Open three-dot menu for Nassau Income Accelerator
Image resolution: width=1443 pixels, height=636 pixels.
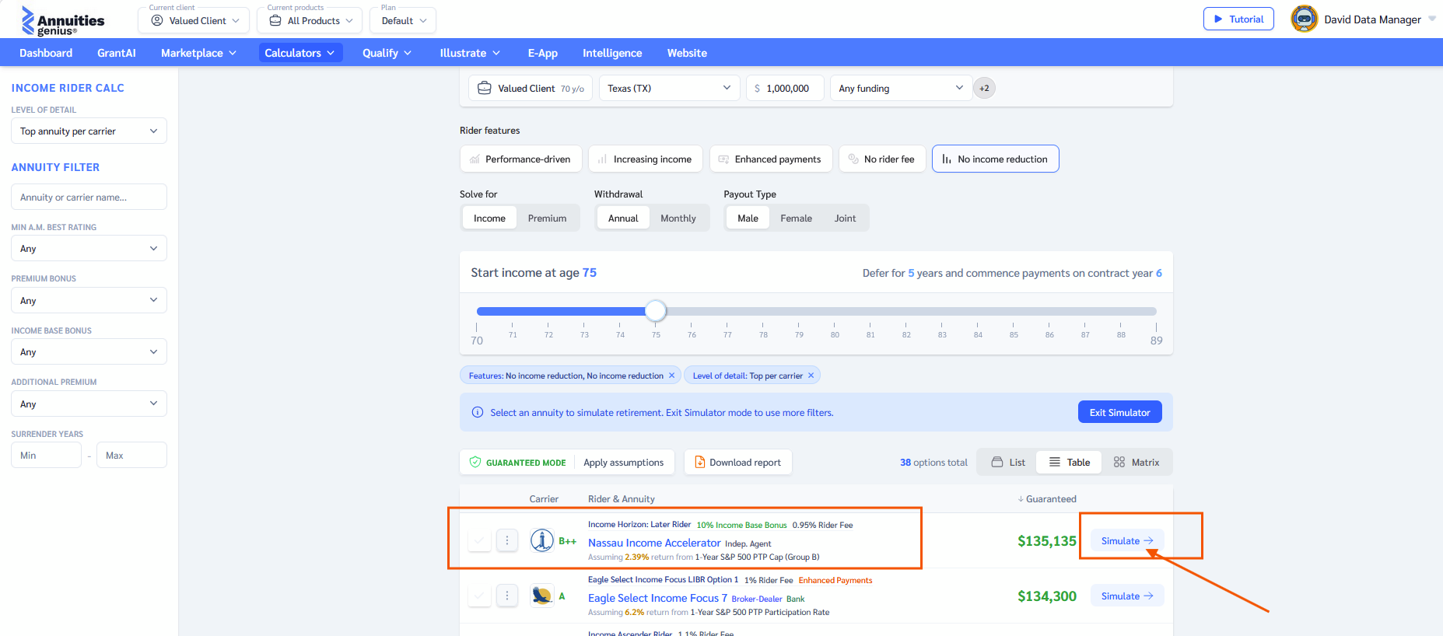point(507,540)
